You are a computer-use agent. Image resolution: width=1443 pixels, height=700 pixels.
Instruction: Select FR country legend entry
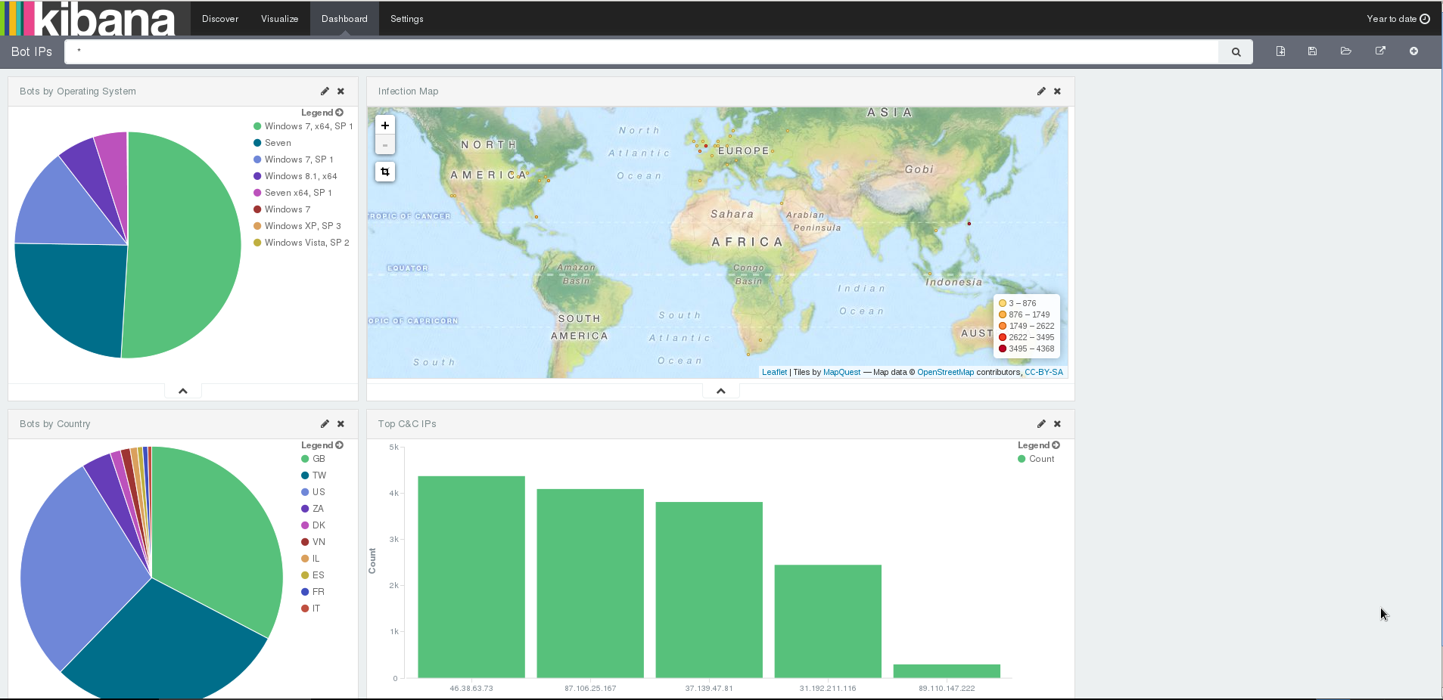[313, 592]
